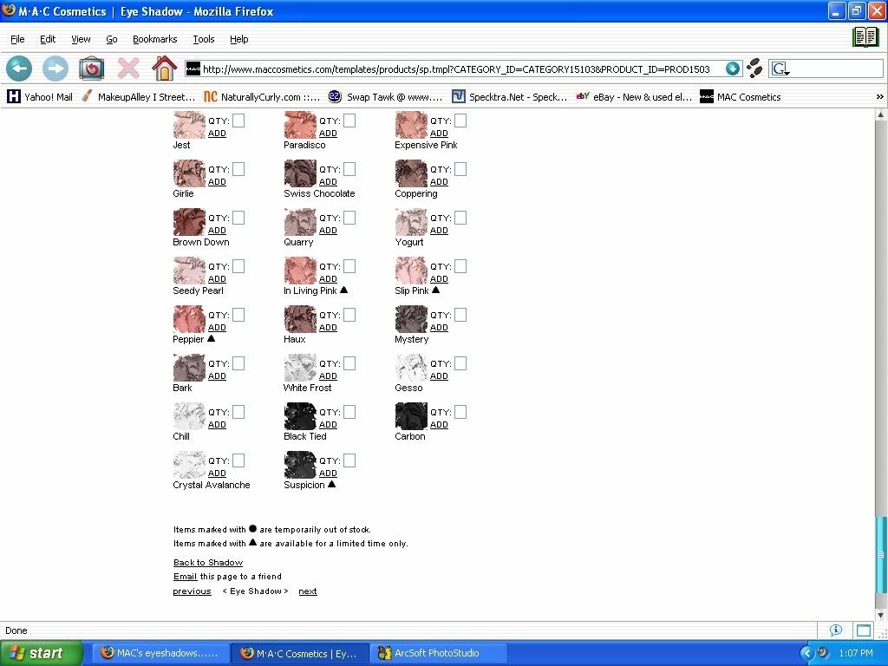Click inside the search box field

(837, 69)
